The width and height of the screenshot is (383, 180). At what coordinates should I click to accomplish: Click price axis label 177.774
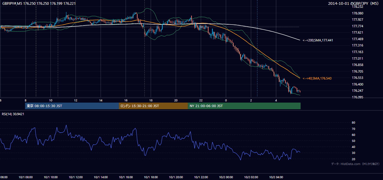click(358, 26)
